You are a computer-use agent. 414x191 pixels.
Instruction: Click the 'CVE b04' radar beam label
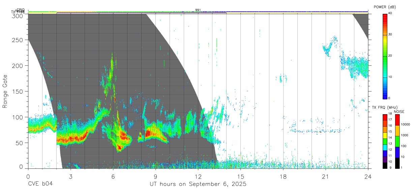[x=40, y=184]
